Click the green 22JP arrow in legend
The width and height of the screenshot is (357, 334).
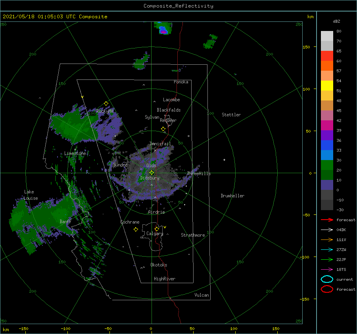click(327, 259)
